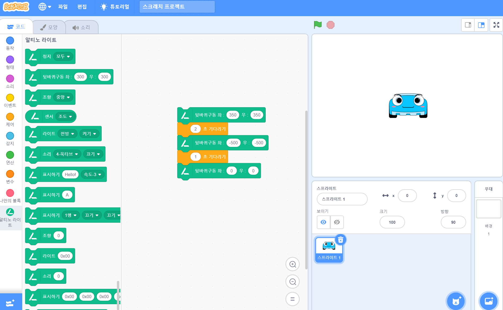The height and width of the screenshot is (310, 503).
Task: Click the 2 초 기다리기 value
Action: pyautogui.click(x=195, y=129)
